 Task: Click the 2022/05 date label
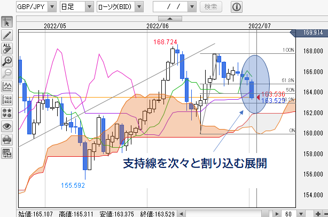[x=55, y=26]
